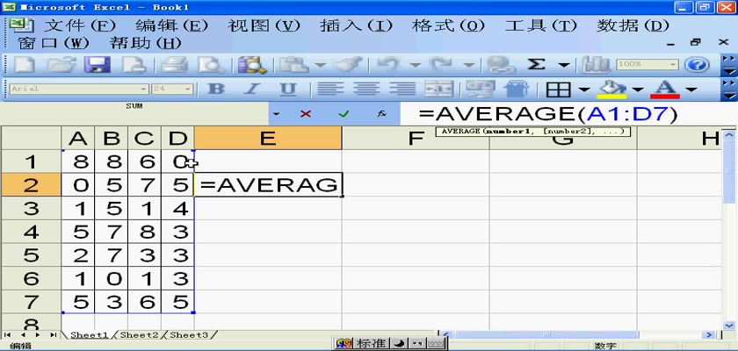The image size is (738, 351).
Task: Click the AutoSum sigma icon
Action: tap(537, 64)
